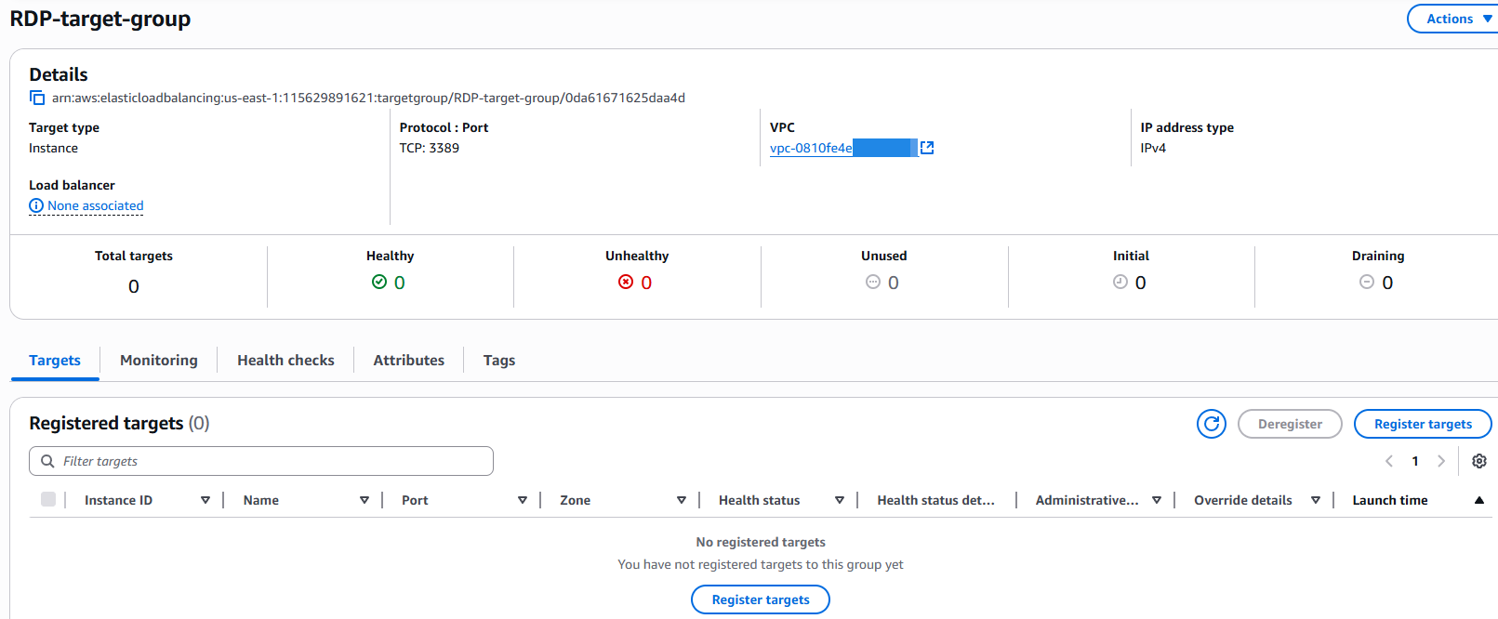The image size is (1498, 619).
Task: Open table preferences gear icon
Action: click(1478, 461)
